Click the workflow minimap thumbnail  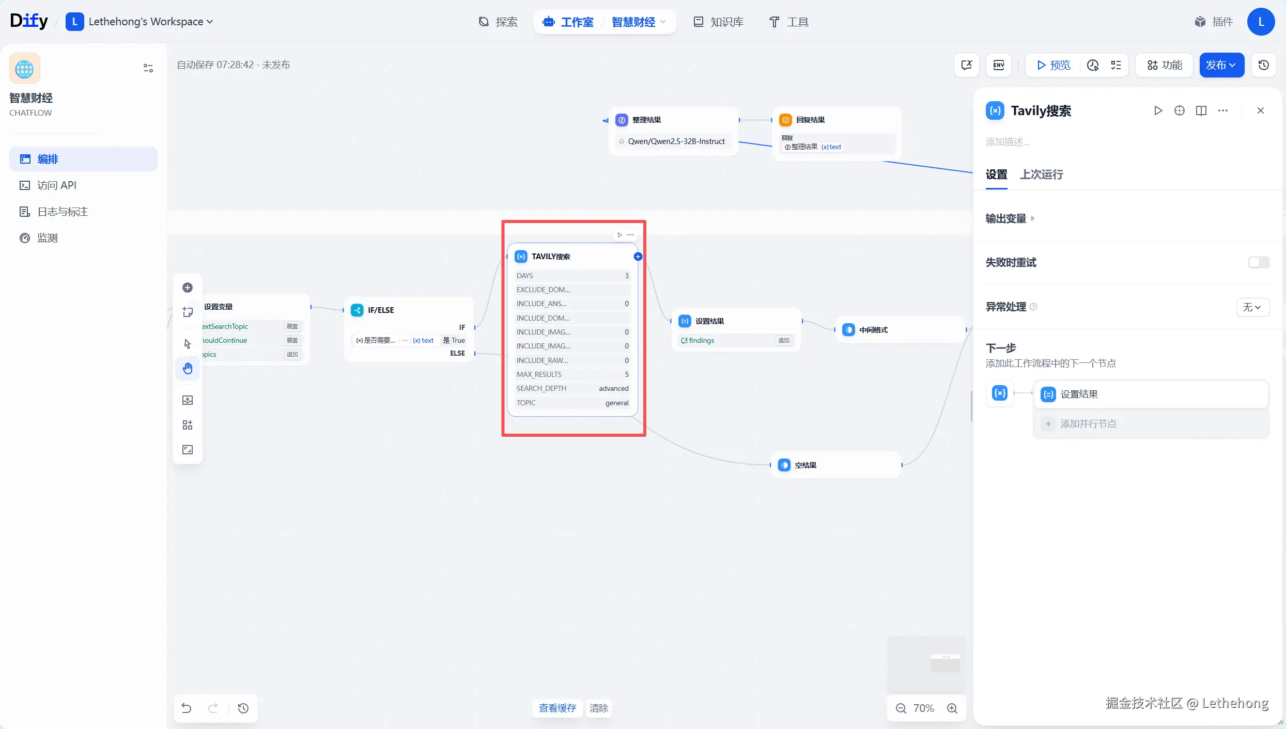(x=926, y=664)
